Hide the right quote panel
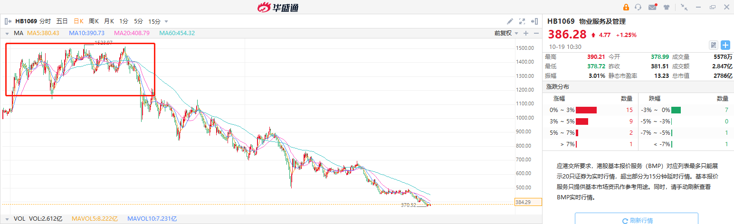This screenshot has height=224, width=734. coord(535,21)
